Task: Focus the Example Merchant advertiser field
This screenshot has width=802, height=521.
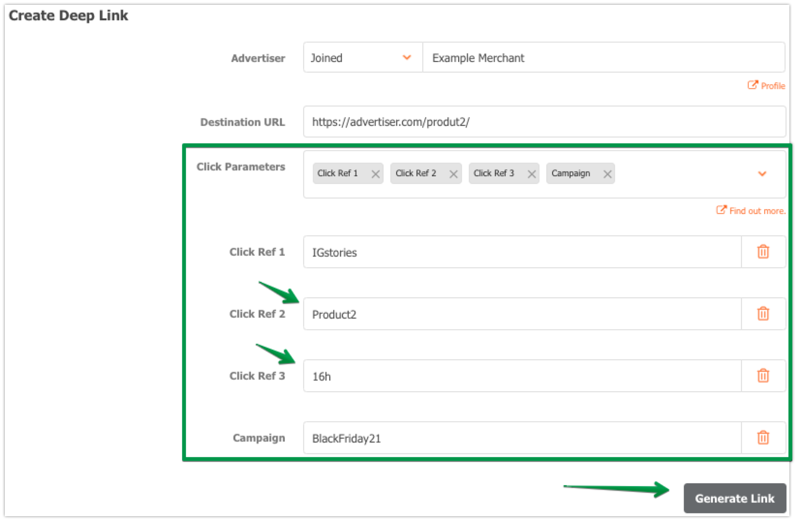Action: [603, 58]
